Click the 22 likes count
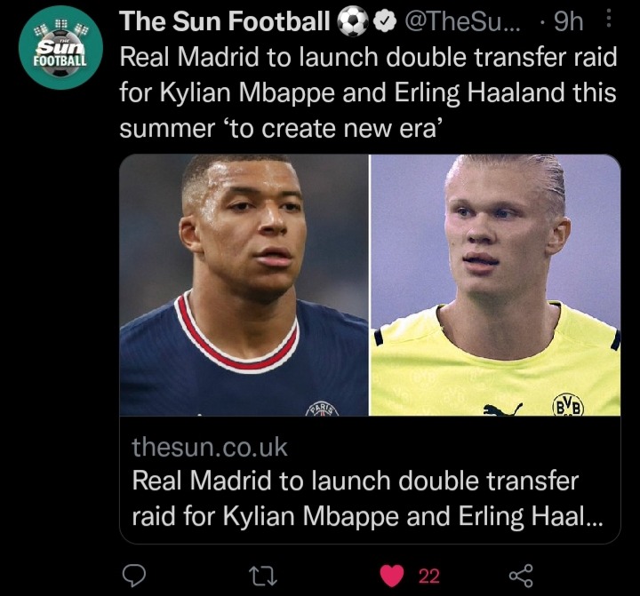Viewport: 640px width, 596px height. 429,576
